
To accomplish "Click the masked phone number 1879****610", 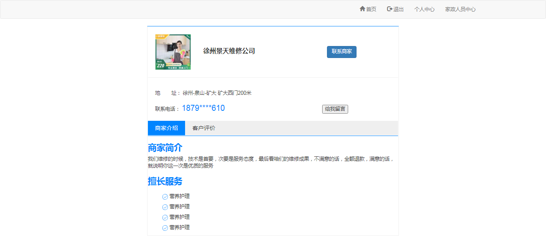I will [203, 108].
